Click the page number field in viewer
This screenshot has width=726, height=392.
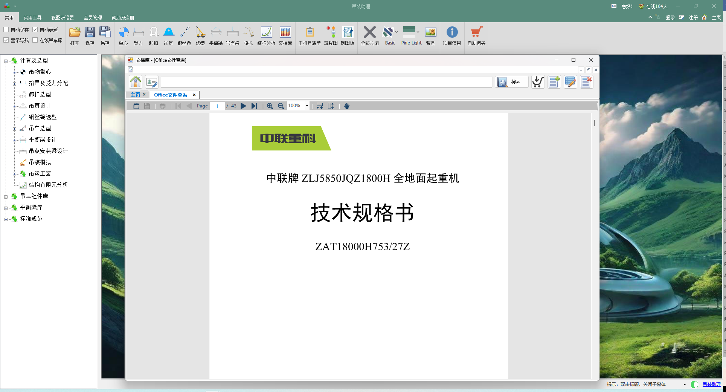(217, 106)
